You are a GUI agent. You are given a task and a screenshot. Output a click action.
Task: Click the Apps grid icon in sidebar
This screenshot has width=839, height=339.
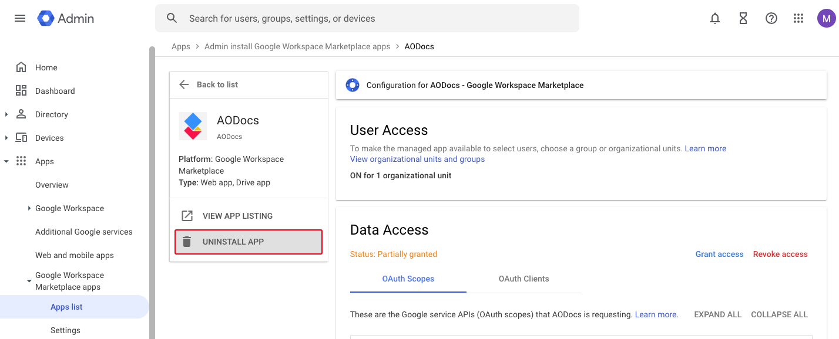(21, 161)
